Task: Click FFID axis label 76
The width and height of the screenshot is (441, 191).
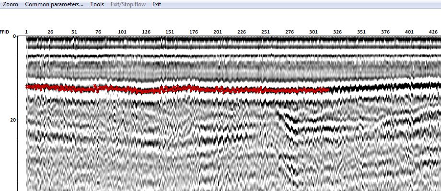Action: click(98, 32)
